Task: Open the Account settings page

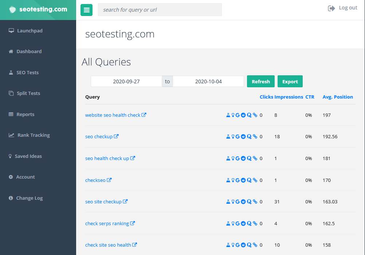Action: click(25, 177)
